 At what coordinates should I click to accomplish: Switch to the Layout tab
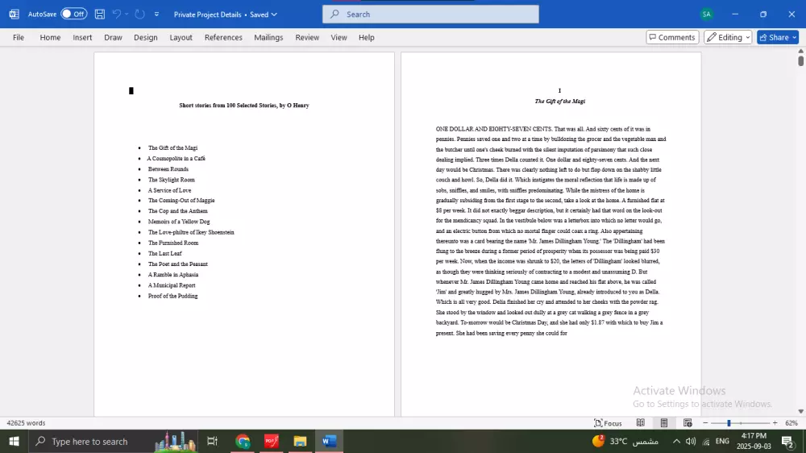[181, 37]
